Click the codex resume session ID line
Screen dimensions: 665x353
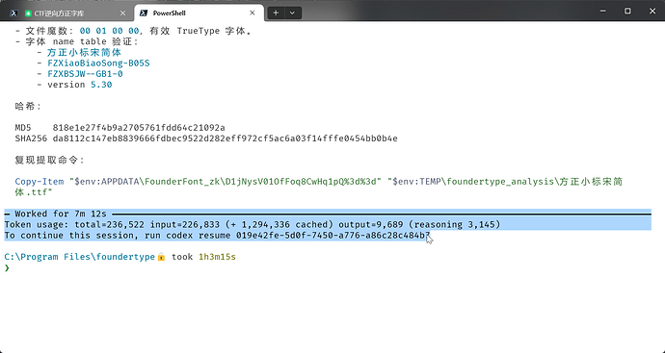217,236
